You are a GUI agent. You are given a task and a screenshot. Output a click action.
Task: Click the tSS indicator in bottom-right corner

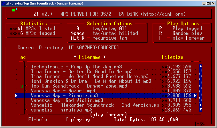point(201,124)
